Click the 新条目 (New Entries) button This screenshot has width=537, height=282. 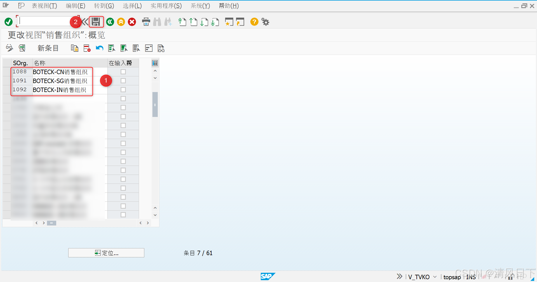pyautogui.click(x=48, y=48)
